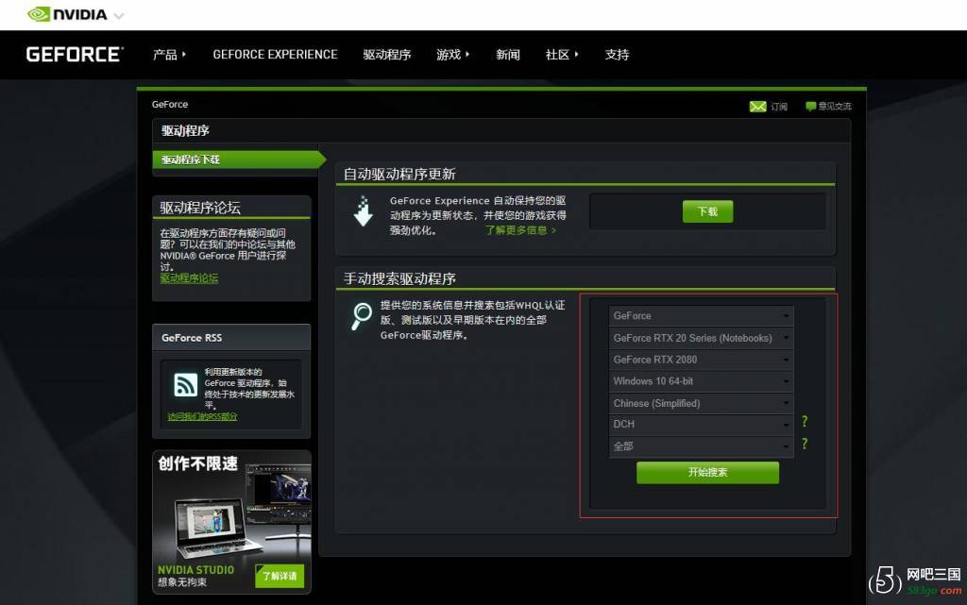This screenshot has width=967, height=605.
Task: Click the 驱动程序 section heading
Action: click(x=185, y=130)
